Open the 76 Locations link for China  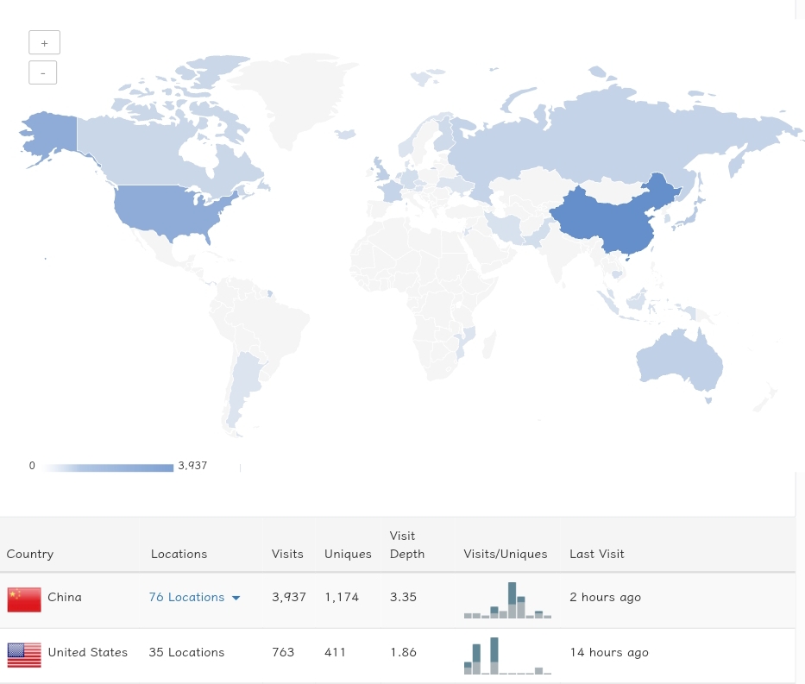coord(186,597)
